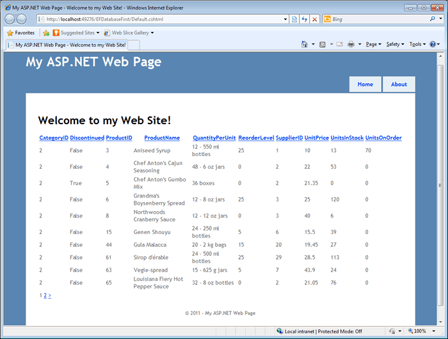Click the True Discontinued value
The height and width of the screenshot is (339, 448).
click(76, 183)
